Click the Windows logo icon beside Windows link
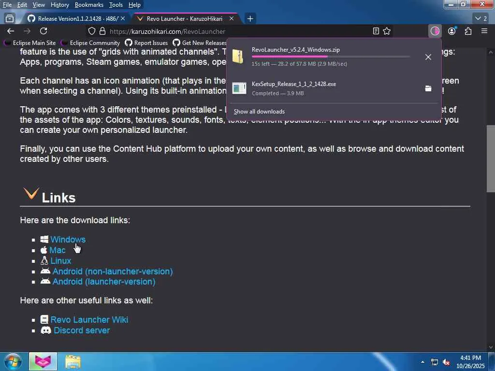This screenshot has width=495, height=371. click(44, 240)
